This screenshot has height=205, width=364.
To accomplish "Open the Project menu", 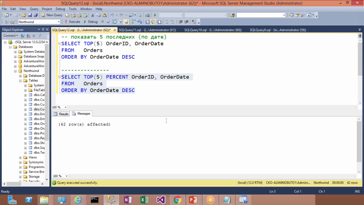I will 47,9.
